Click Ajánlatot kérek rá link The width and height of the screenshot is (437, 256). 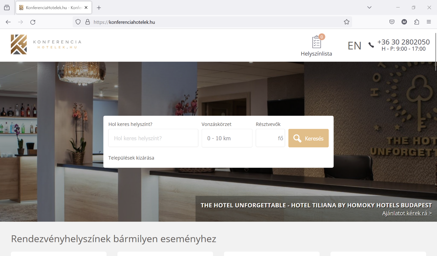pyautogui.click(x=407, y=213)
